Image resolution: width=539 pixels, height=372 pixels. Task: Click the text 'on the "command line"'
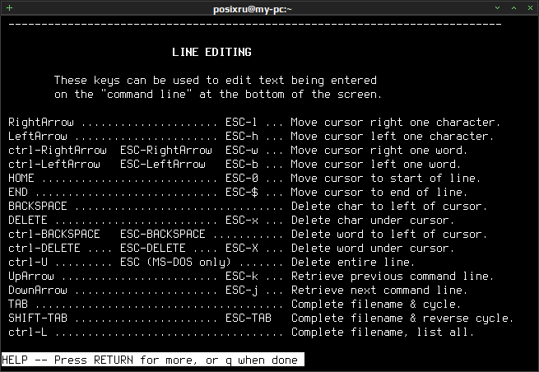point(123,94)
